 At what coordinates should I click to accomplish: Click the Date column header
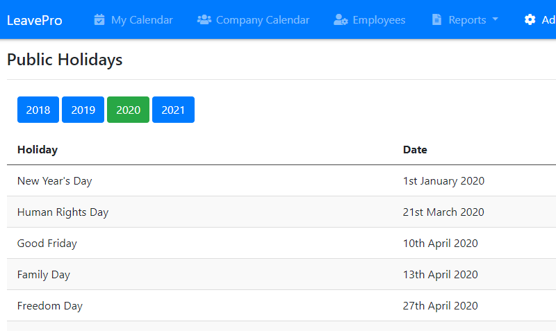click(415, 149)
